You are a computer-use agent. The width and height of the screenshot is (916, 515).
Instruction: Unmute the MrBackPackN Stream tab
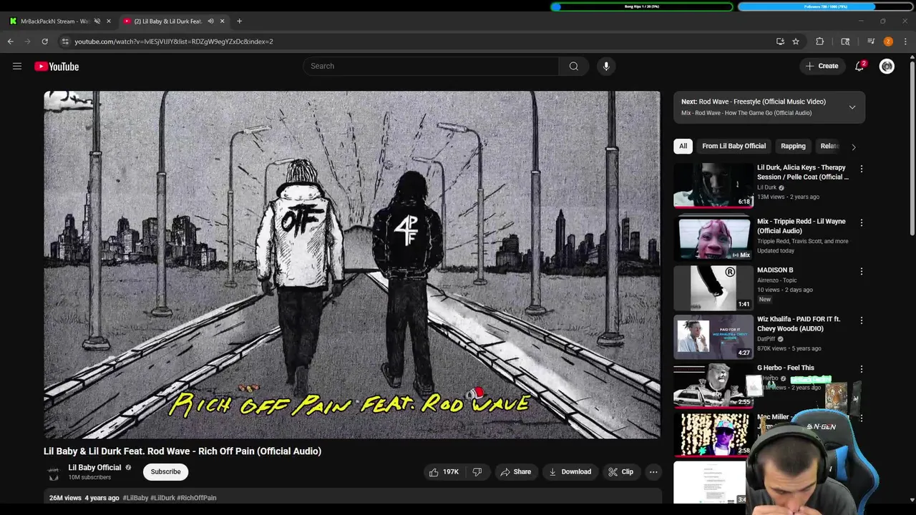point(97,21)
